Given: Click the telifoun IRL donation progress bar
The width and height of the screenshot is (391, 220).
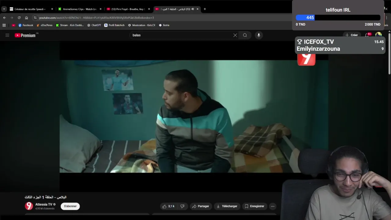Looking at the screenshot, I should [338, 18].
